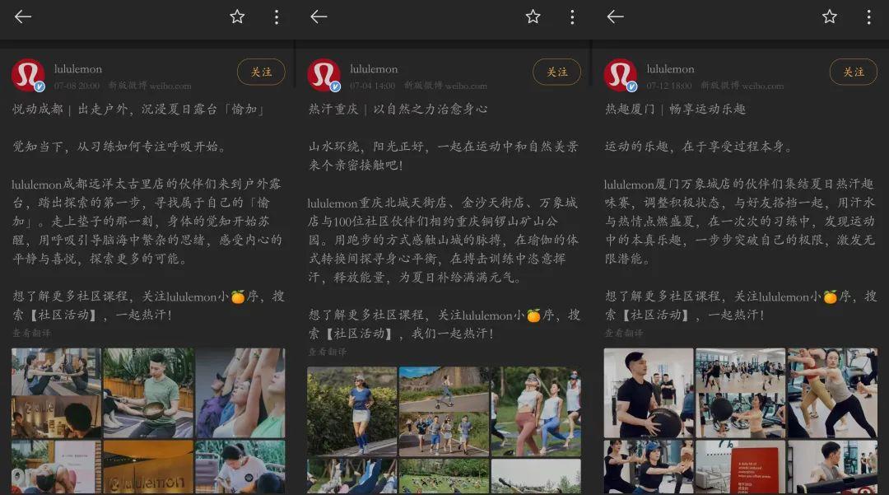Tap back arrow above the 热汗重庆 post
Screen dimensions: 889x495
[319, 16]
